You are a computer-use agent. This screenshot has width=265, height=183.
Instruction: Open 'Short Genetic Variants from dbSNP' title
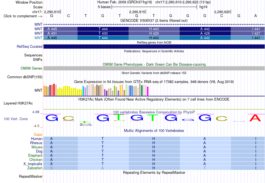pos(154,73)
